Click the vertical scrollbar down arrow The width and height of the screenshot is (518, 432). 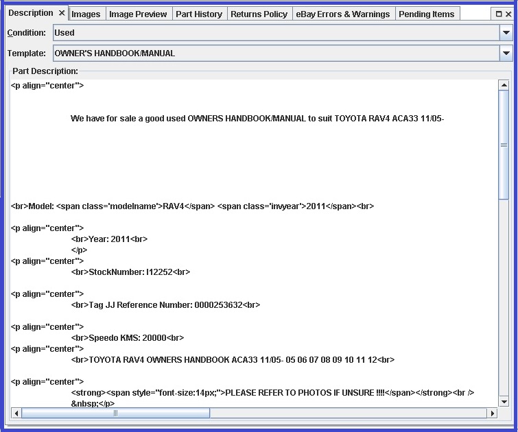coord(504,401)
